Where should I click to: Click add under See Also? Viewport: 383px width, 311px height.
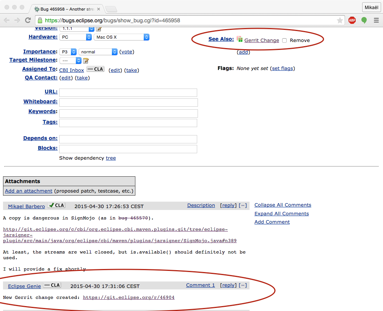click(x=243, y=52)
